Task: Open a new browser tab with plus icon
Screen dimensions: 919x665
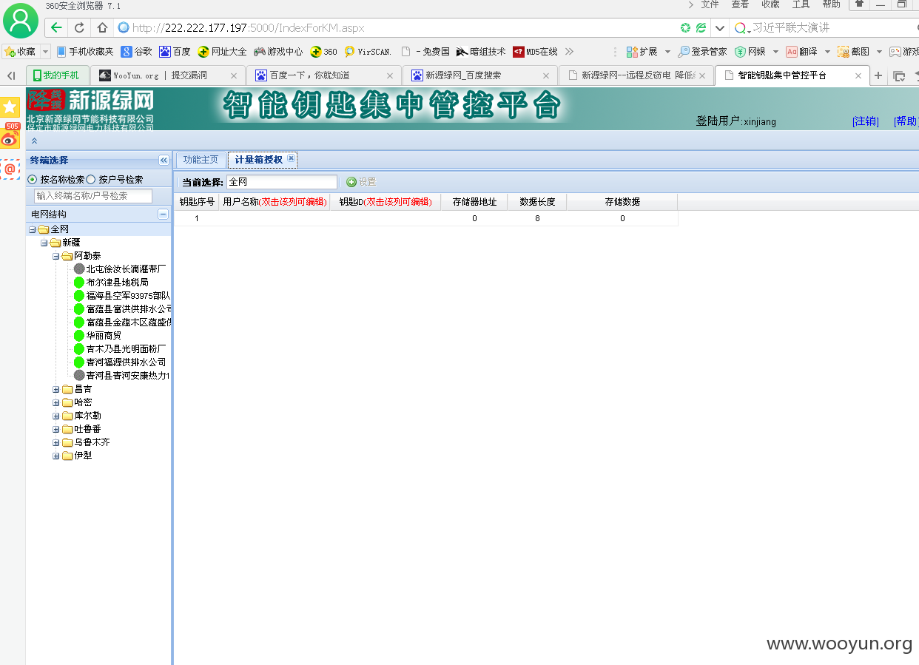Action: (x=878, y=75)
